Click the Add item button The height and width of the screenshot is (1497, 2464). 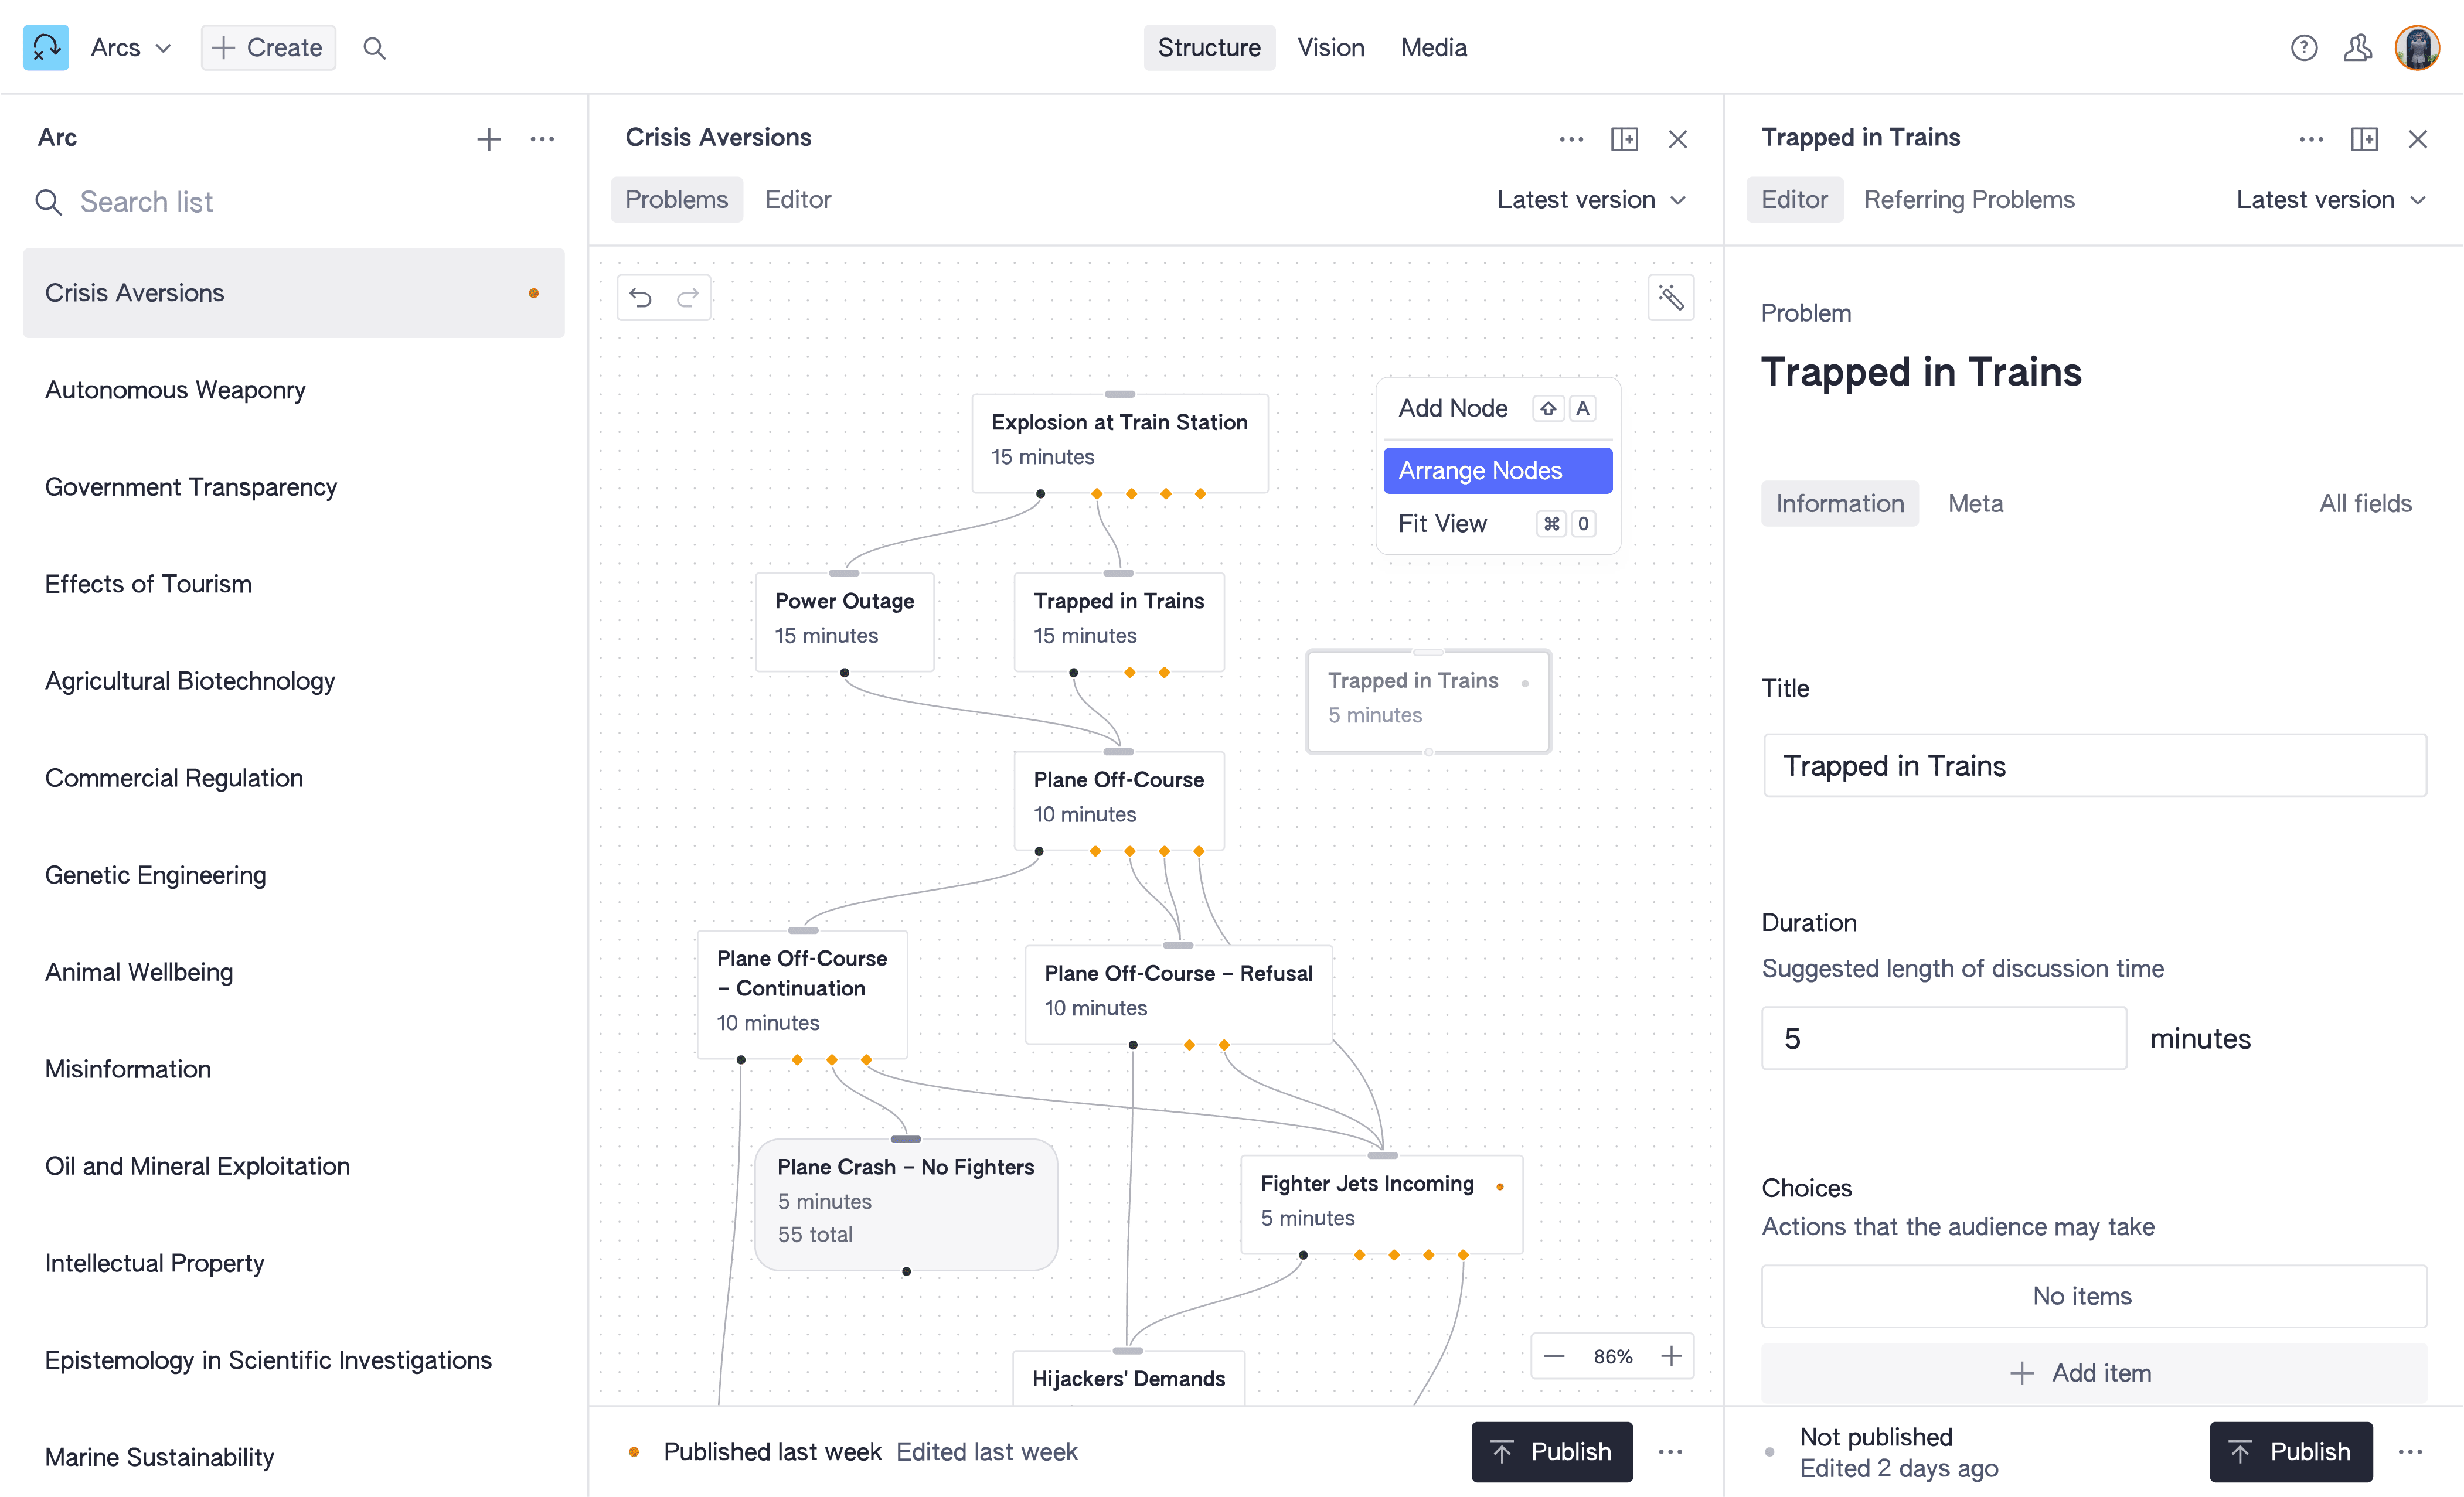2094,1373
